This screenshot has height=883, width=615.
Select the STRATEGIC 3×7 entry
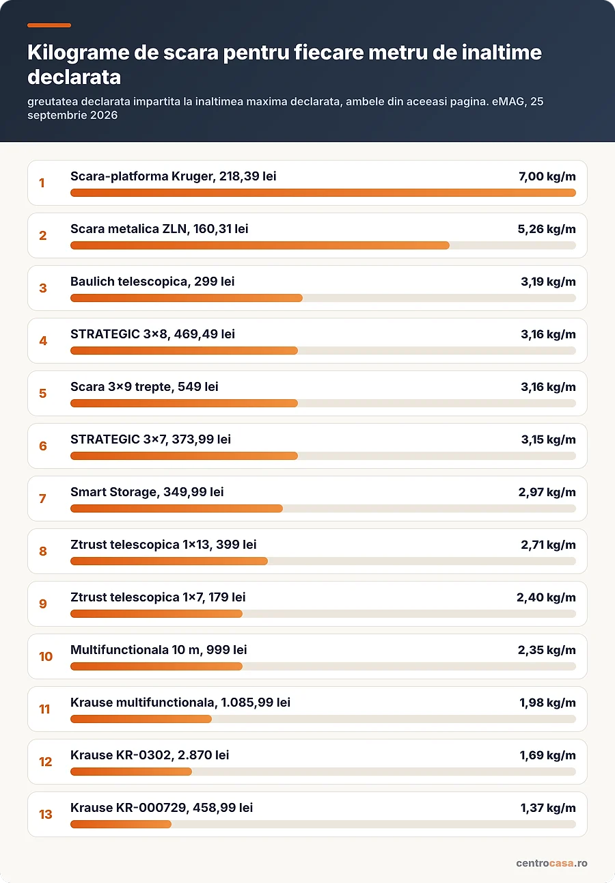point(307,446)
